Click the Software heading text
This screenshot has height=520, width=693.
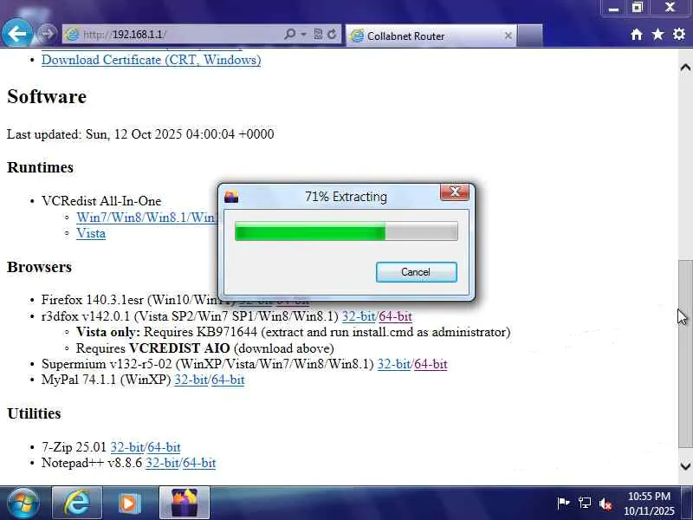(47, 97)
